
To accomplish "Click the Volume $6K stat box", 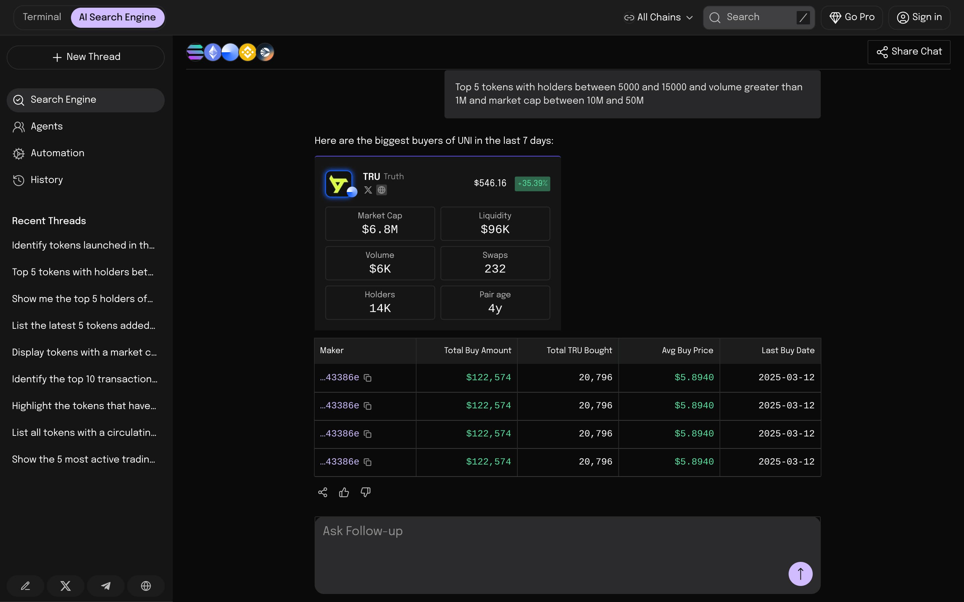I will 380,263.
